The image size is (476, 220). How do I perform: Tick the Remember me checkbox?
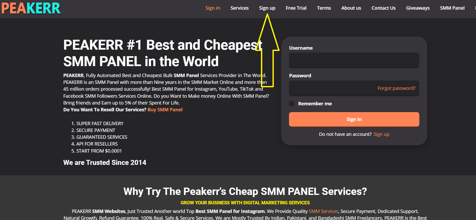(x=292, y=103)
